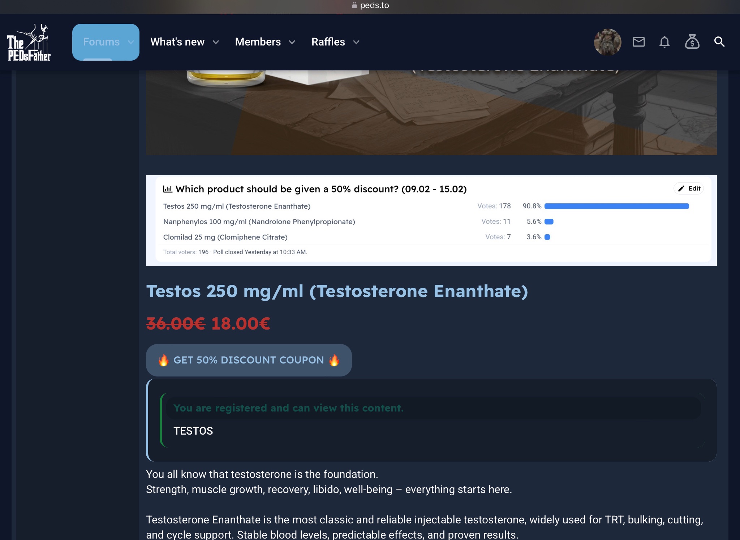The height and width of the screenshot is (540, 740).
Task: Click the Testos 250 mg/ml heading link
Action: pos(337,291)
